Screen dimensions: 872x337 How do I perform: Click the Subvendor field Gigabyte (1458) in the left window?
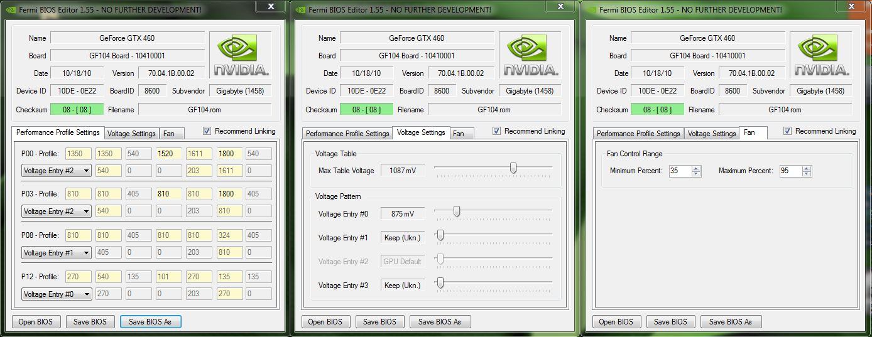[x=240, y=91]
